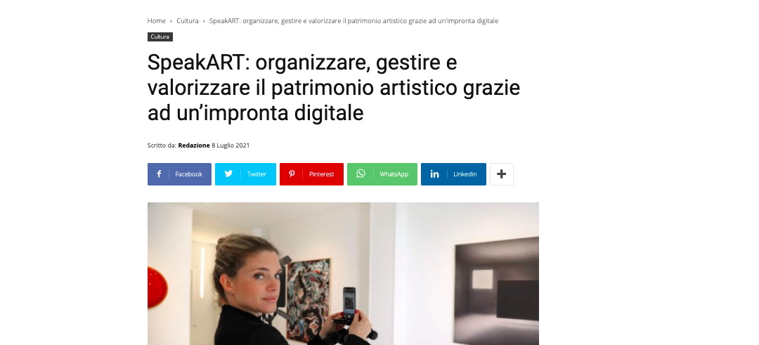The image size is (759, 345).
Task: Share article via Pinterest label
Action: point(321,174)
